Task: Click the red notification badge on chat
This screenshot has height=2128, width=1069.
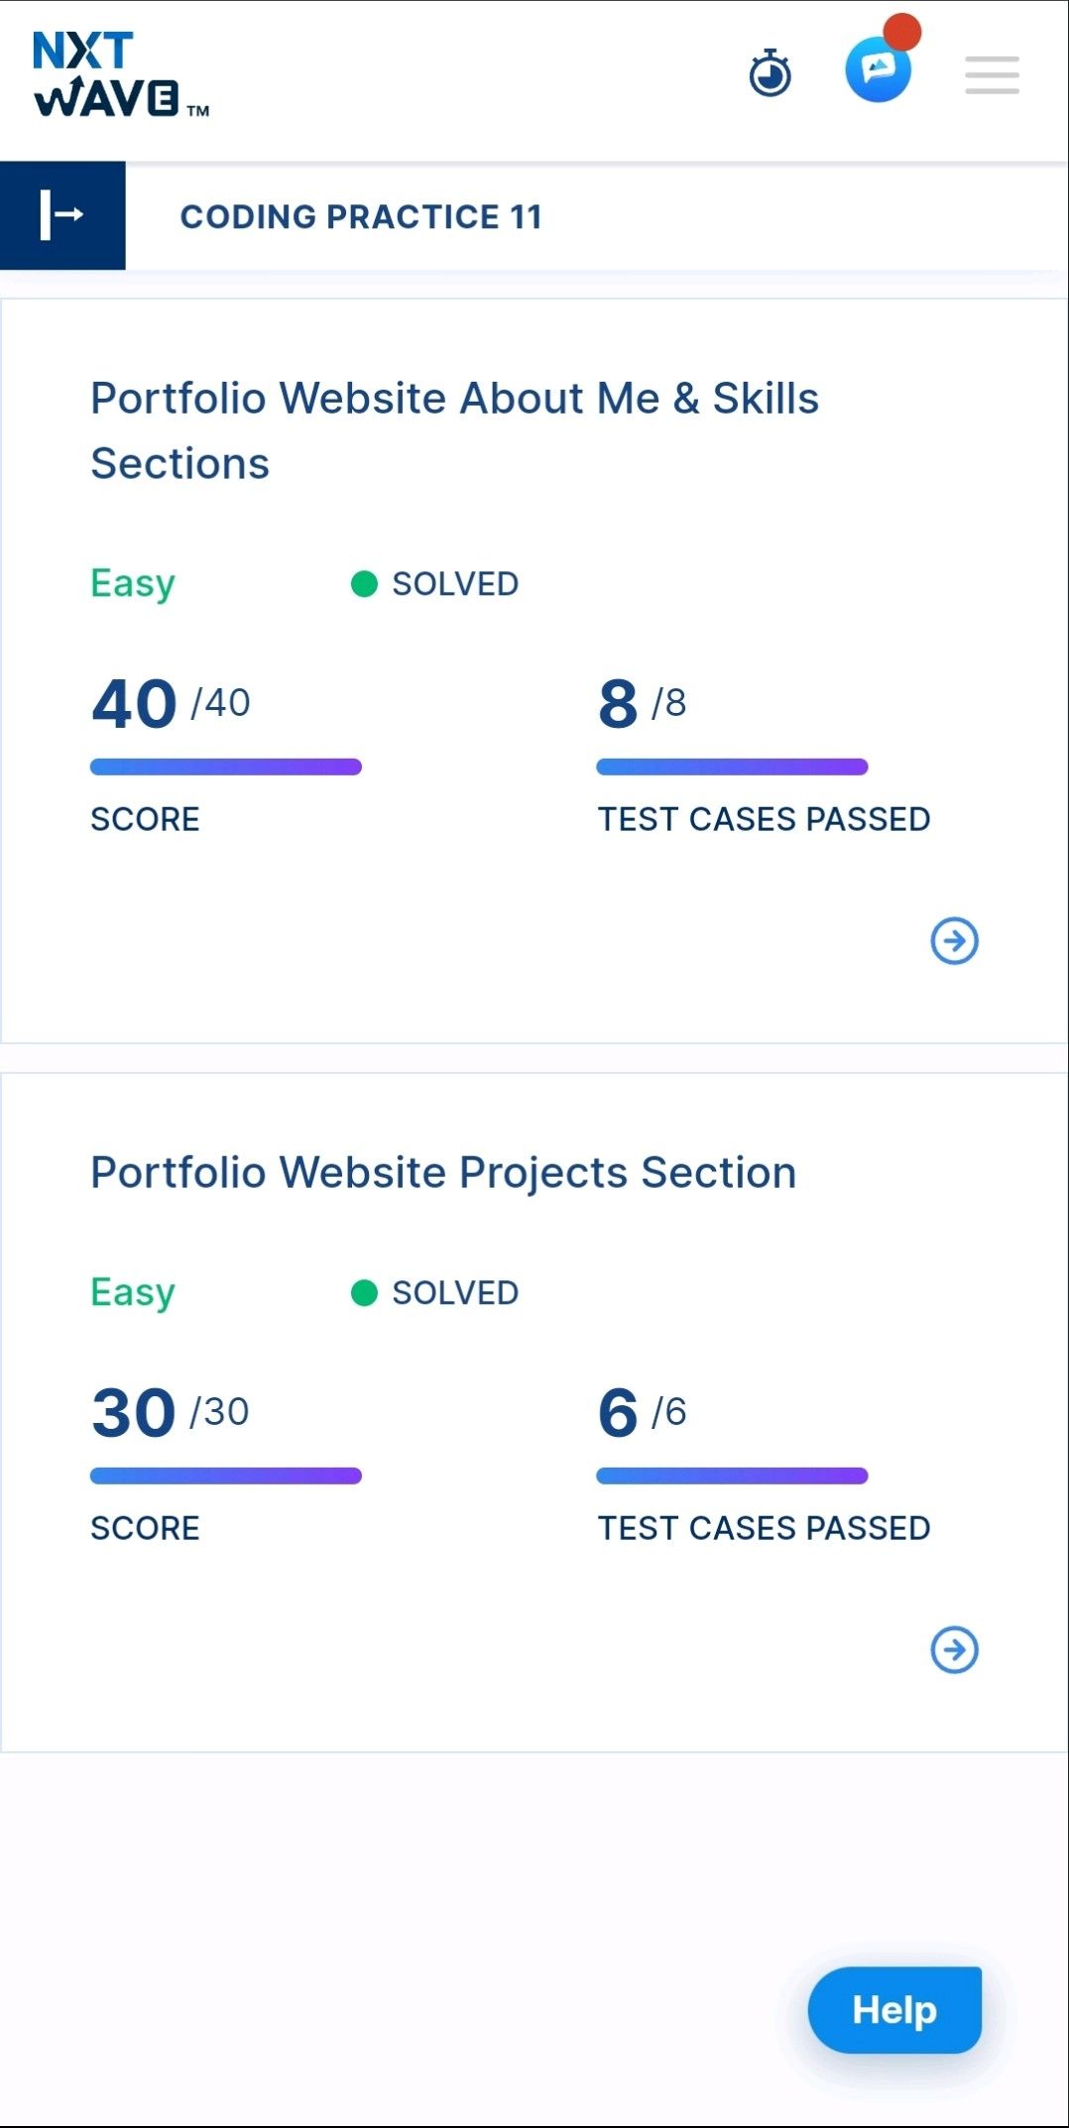Action: click(x=902, y=32)
